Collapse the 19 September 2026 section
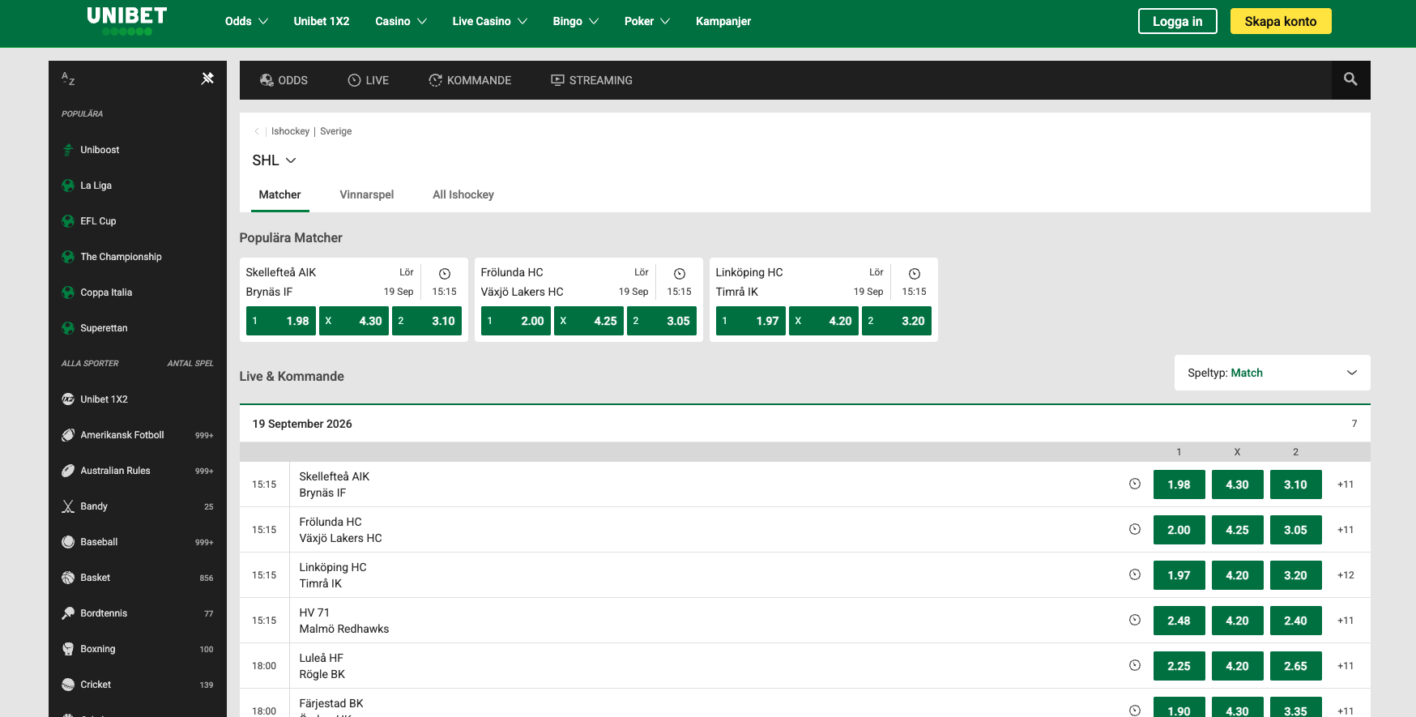1416x717 pixels. coord(805,424)
